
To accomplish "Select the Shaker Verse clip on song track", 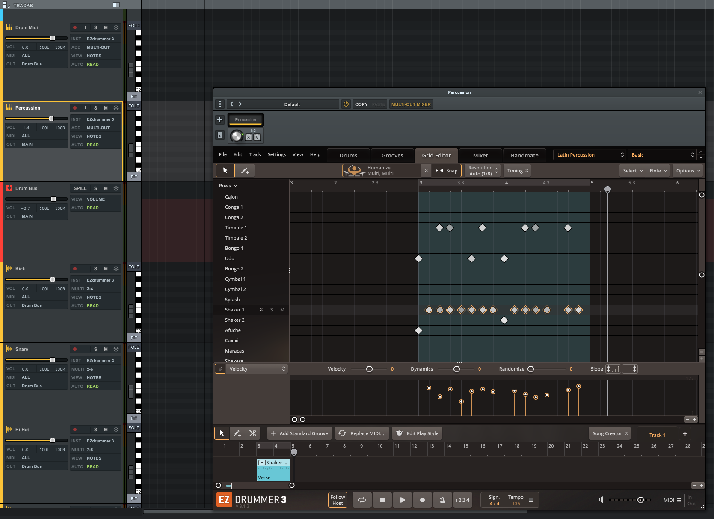I will click(x=273, y=470).
